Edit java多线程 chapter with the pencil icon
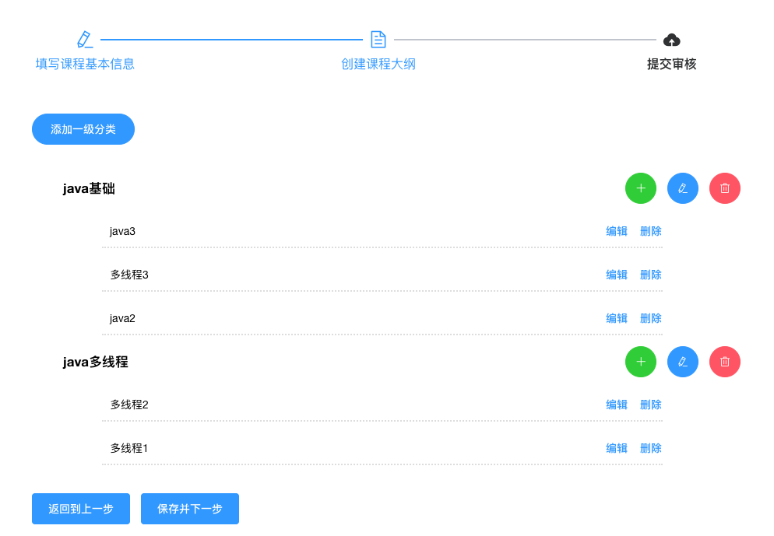The image size is (774, 536). tap(682, 362)
